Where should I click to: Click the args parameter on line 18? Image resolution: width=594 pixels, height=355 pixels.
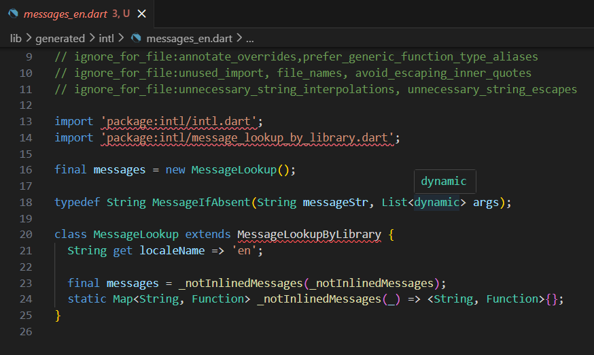pyautogui.click(x=486, y=203)
